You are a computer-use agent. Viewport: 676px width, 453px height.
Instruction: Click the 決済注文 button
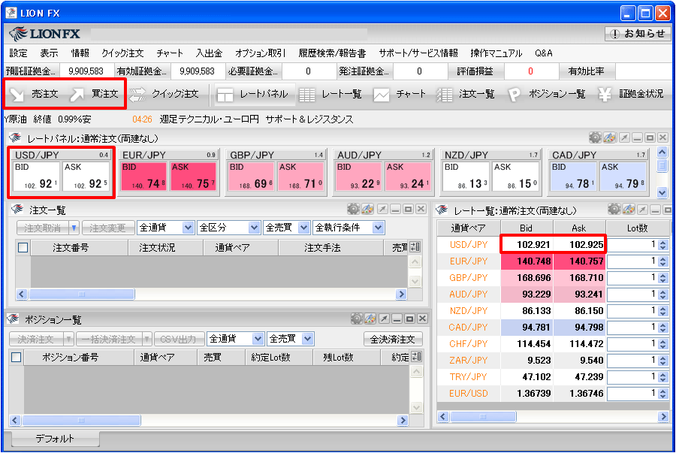36,340
